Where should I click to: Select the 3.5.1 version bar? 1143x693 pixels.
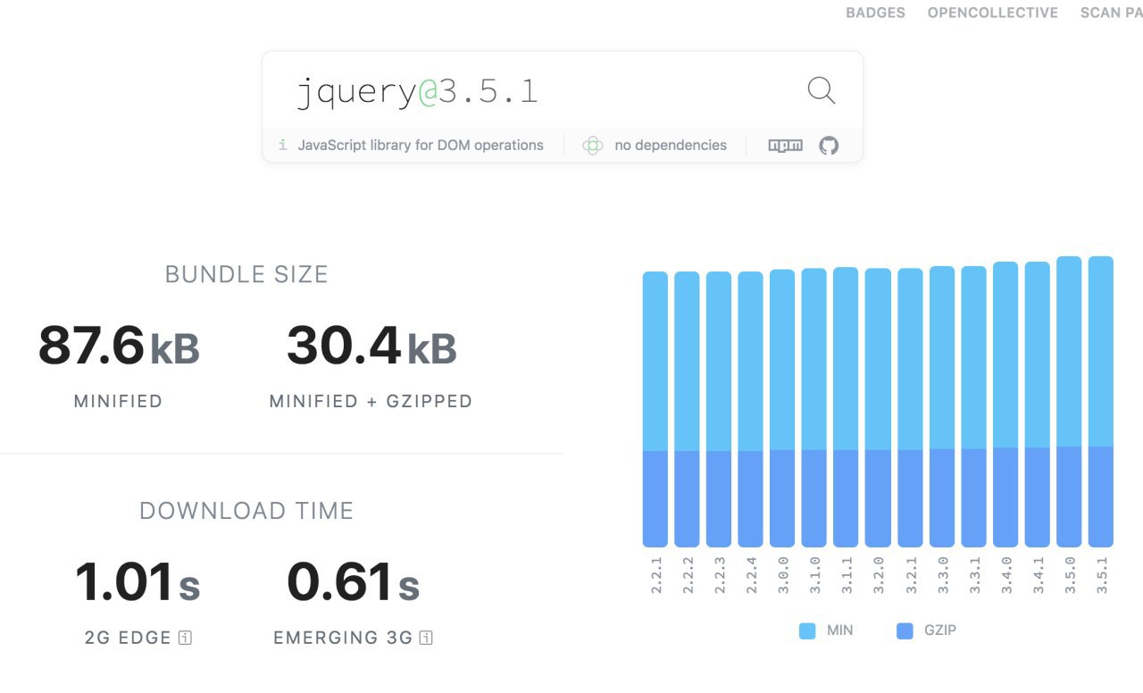point(1101,402)
